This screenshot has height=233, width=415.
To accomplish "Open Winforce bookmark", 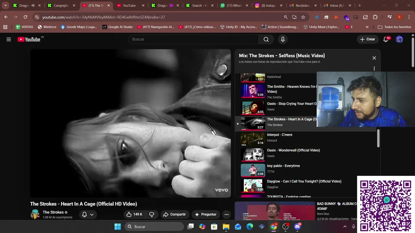I will click(x=47, y=27).
